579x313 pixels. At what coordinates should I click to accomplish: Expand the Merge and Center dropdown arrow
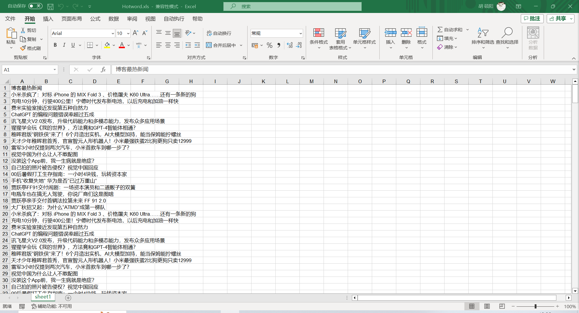[241, 45]
